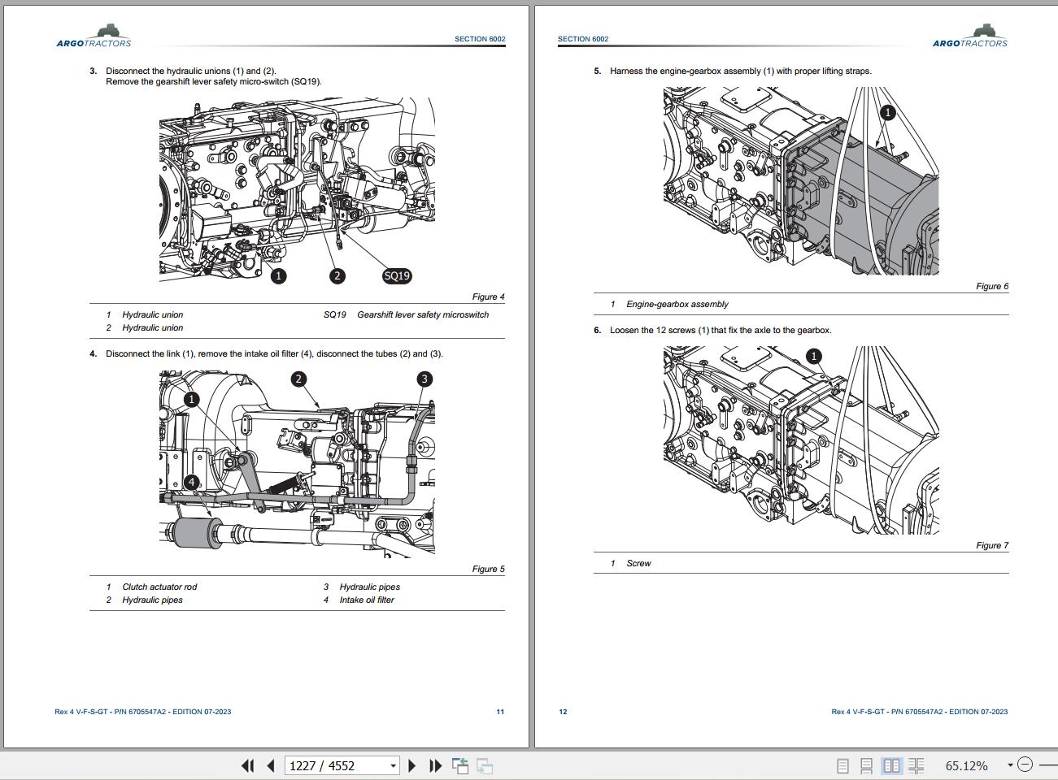Screen dimensions: 1058x780
Task: Click the go to previous view icon
Action: 460,765
